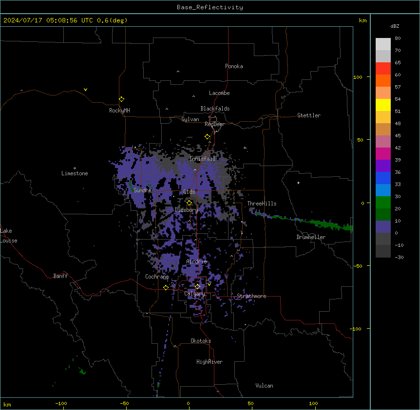This screenshot has width=420, height=410.
Task: Click the 0.6(deg) elevation angle text
Action: (x=112, y=20)
